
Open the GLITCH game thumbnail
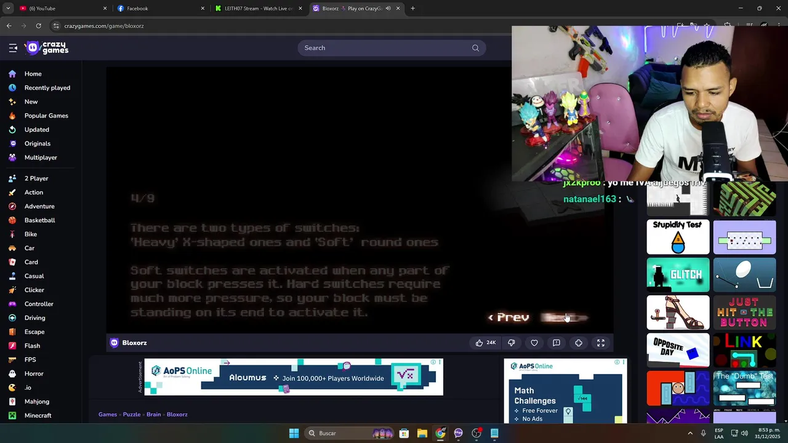tap(678, 274)
